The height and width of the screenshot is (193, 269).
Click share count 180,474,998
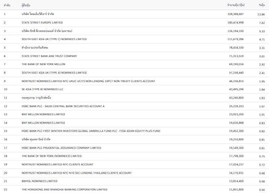(x=236, y=23)
